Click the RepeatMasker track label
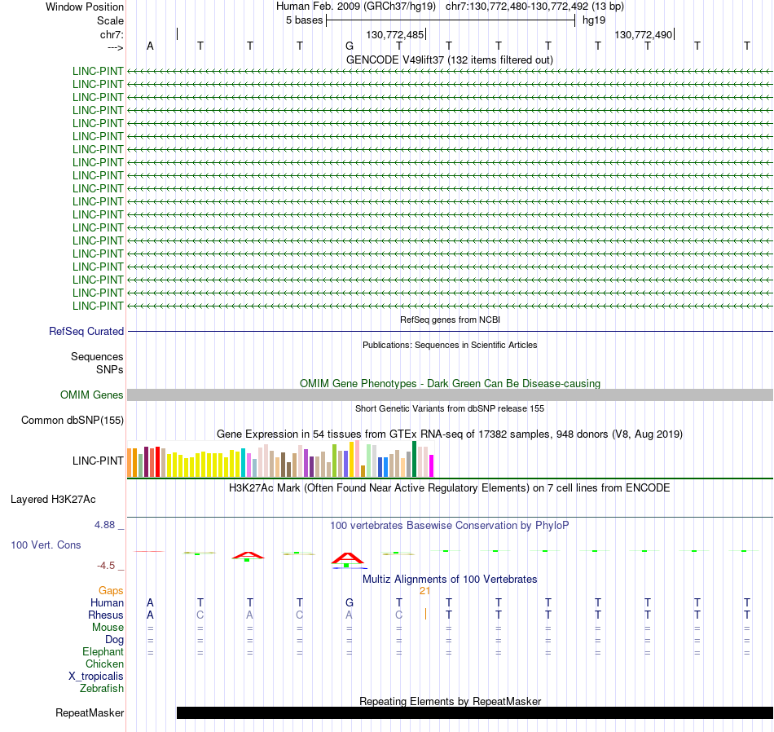 [90, 713]
